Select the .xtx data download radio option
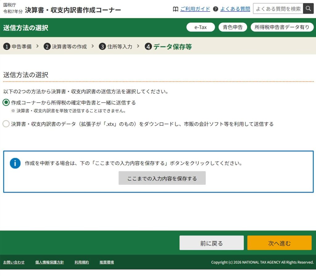This screenshot has width=316, height=276. pos(6,124)
